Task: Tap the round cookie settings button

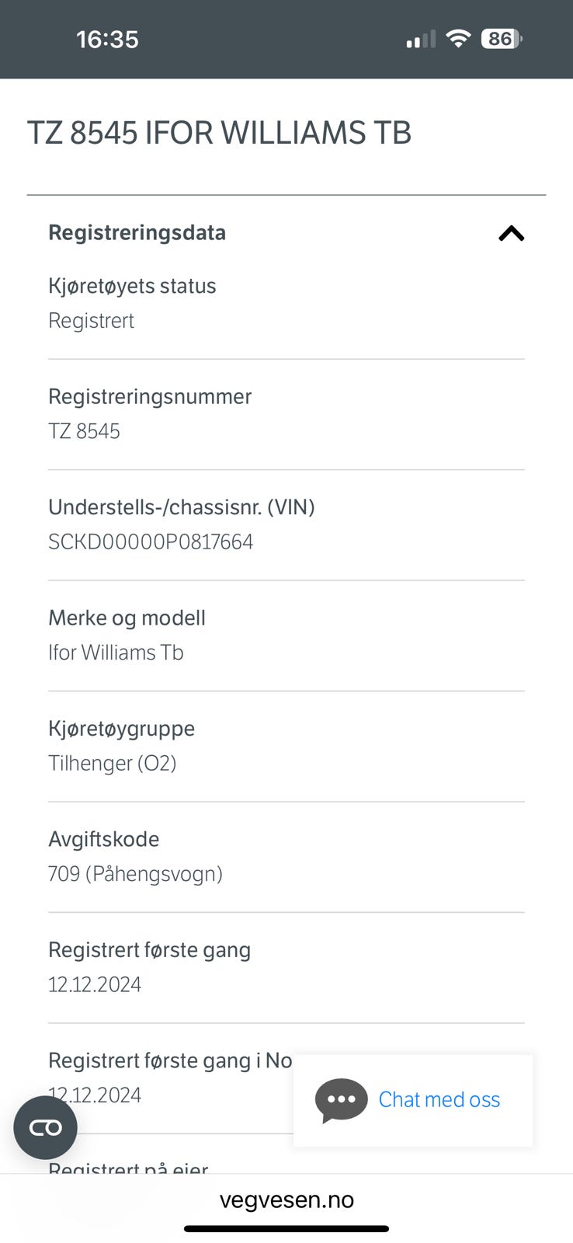Action: point(45,1127)
